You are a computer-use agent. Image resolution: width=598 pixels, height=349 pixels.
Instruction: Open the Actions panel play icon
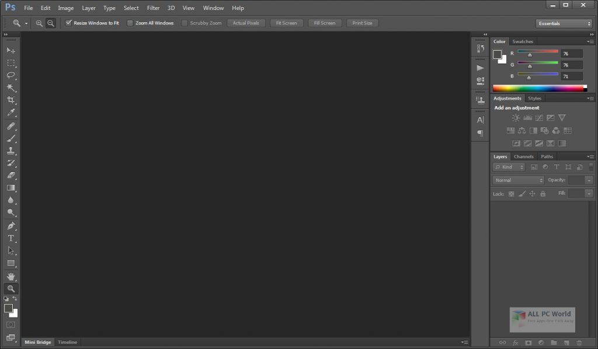click(480, 68)
